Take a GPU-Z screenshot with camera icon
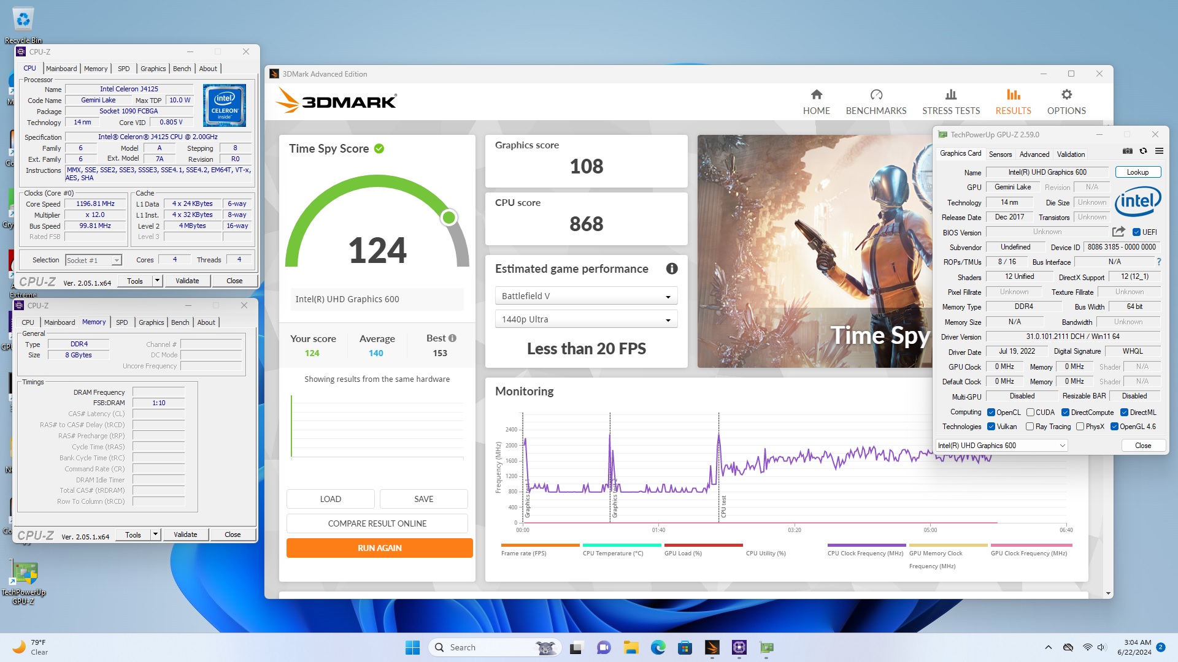 point(1127,151)
